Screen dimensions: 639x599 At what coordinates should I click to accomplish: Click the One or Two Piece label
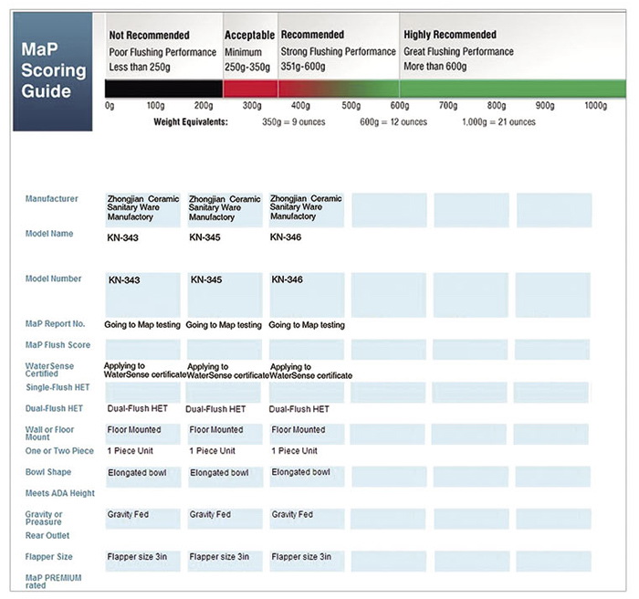[x=59, y=451]
